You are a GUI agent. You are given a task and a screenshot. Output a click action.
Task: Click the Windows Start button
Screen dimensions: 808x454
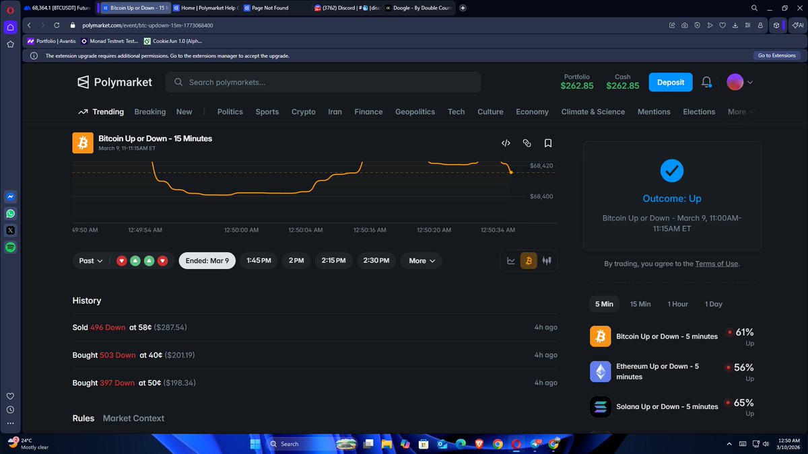click(x=255, y=444)
